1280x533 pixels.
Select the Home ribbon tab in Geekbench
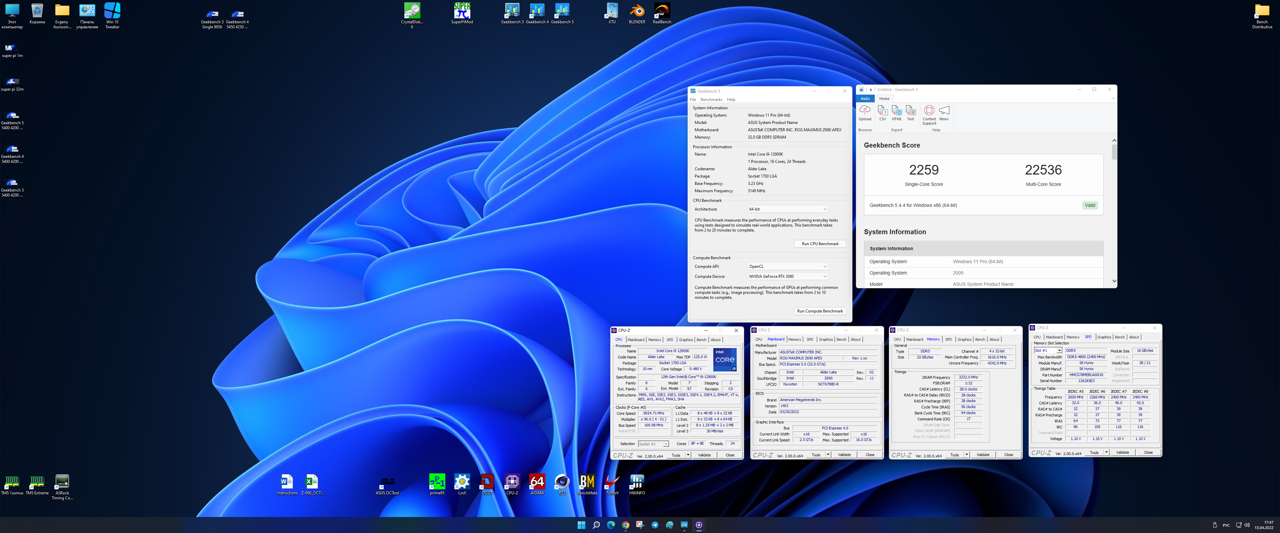point(884,98)
